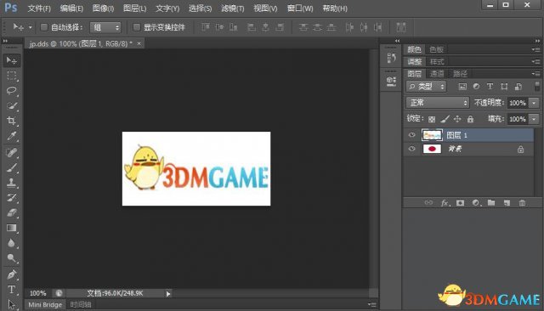Image resolution: width=544 pixels, height=311 pixels.
Task: Toggle lock image pixels brush icon
Action: coord(445,119)
